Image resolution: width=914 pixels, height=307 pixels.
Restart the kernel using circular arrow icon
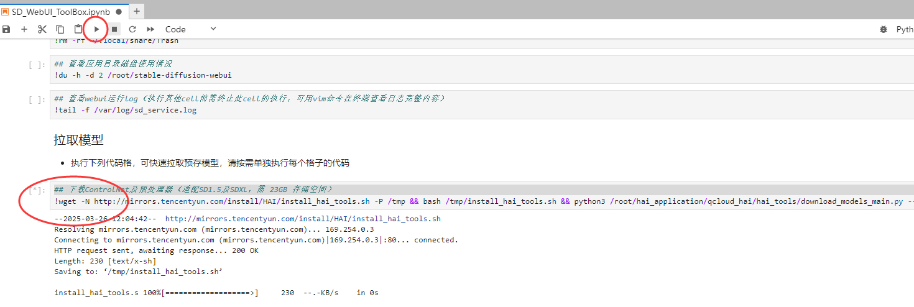[132, 29]
